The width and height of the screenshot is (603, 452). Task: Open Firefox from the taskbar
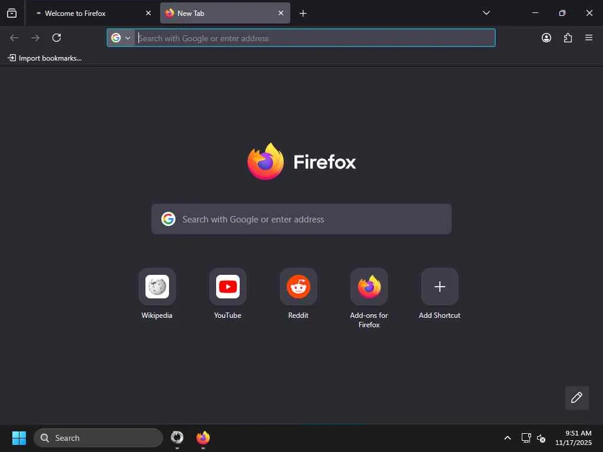click(x=203, y=438)
